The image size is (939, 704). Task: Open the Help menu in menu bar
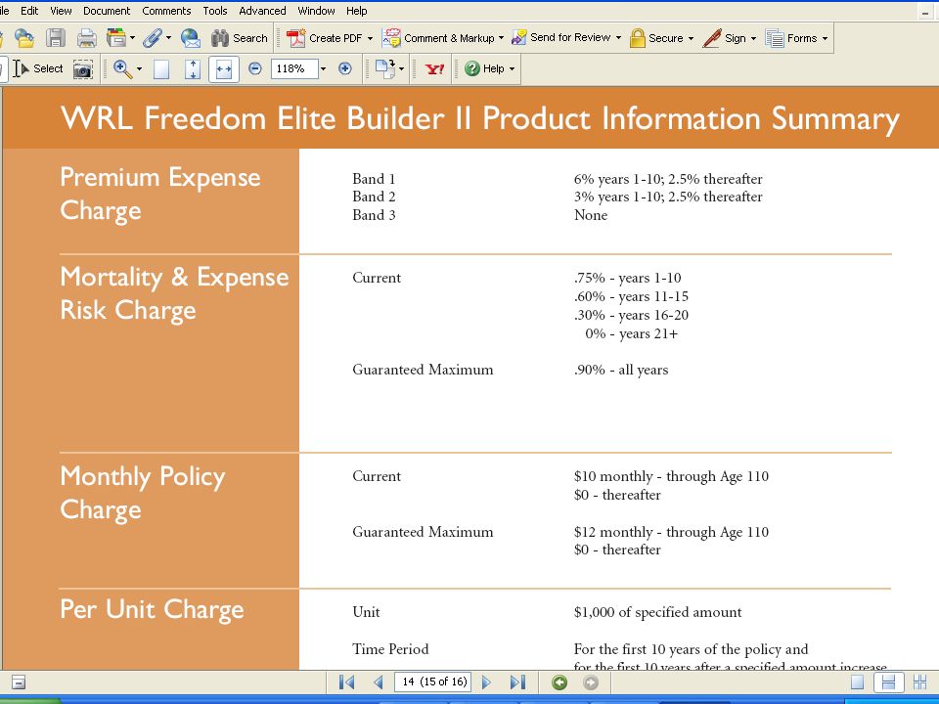pos(356,11)
